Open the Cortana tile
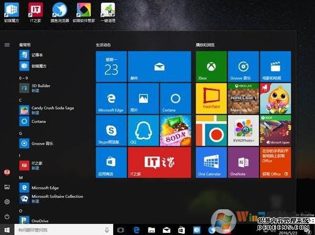The width and height of the screenshot is (315, 235). [x=175, y=99]
